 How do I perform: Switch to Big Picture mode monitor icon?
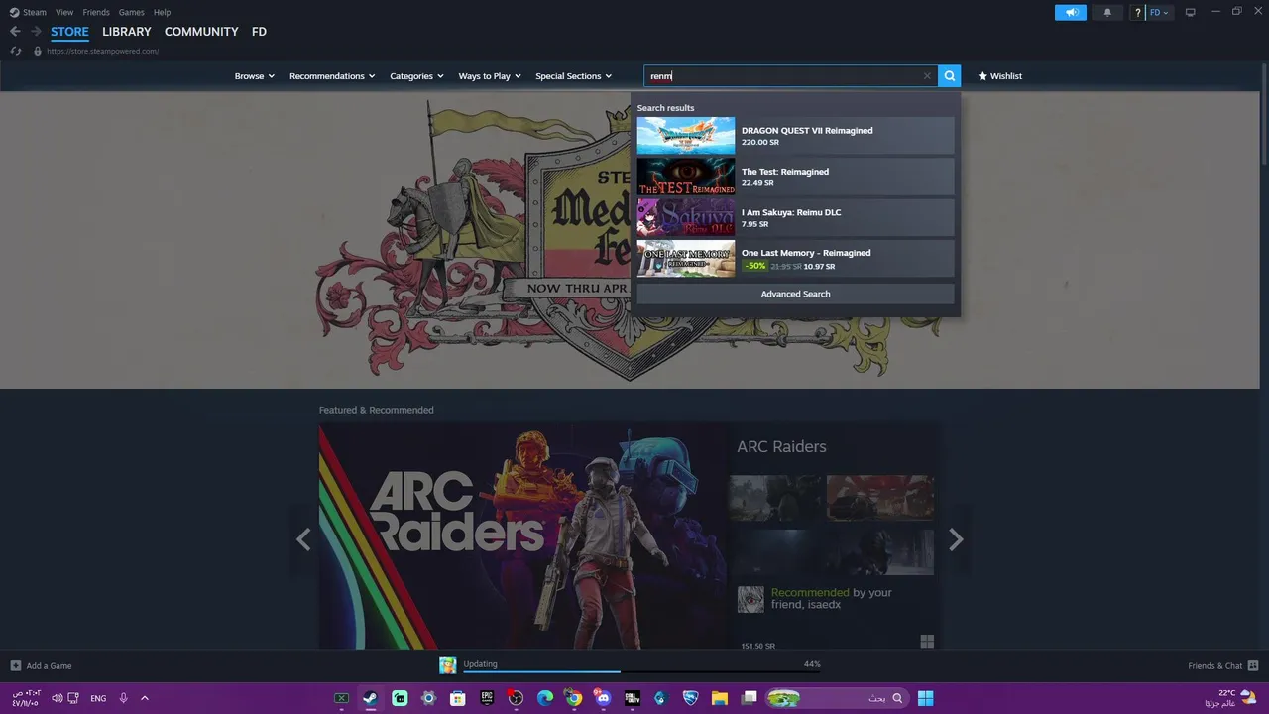click(x=1191, y=12)
